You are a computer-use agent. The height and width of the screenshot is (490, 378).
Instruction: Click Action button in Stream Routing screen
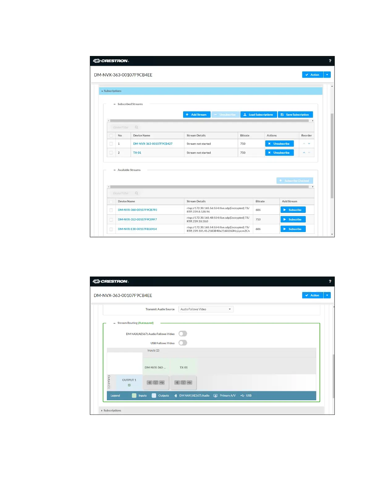[313, 295]
